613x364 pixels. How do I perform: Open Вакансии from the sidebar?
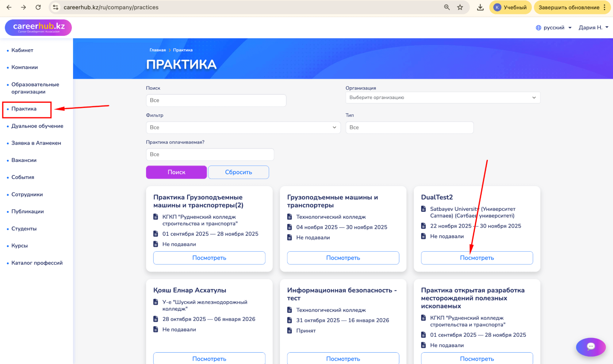point(24,160)
